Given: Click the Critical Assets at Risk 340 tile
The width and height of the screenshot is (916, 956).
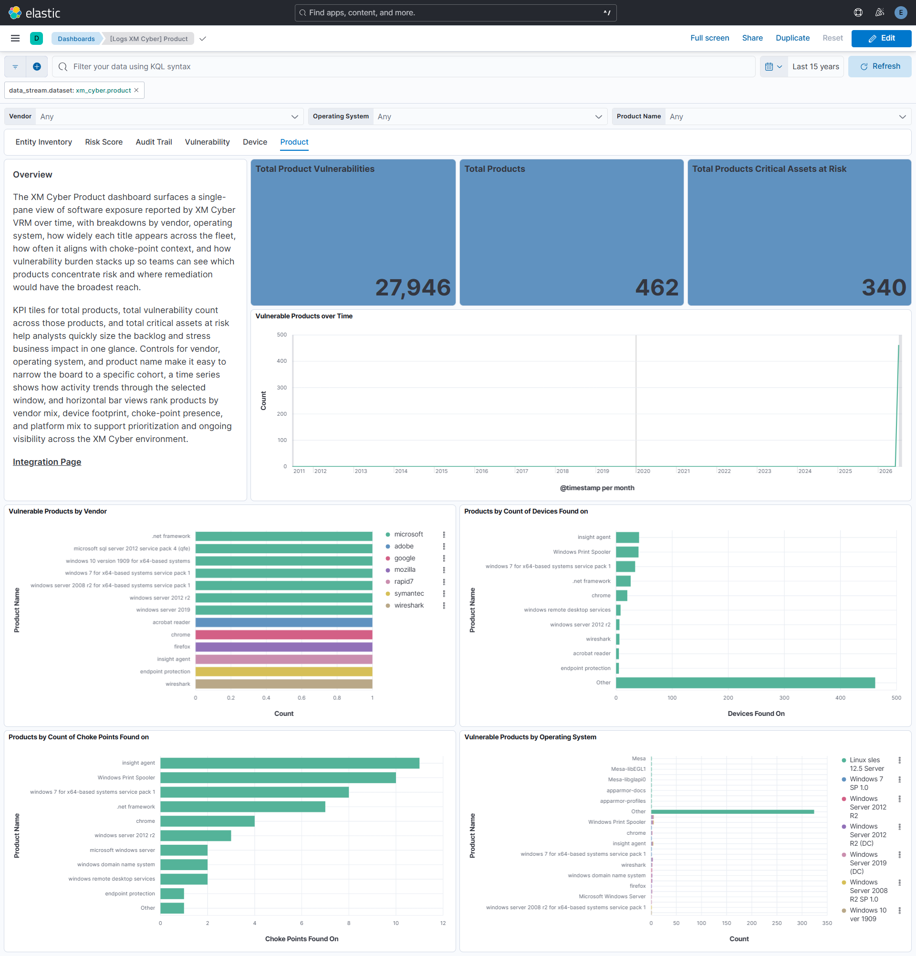Looking at the screenshot, I should point(799,232).
